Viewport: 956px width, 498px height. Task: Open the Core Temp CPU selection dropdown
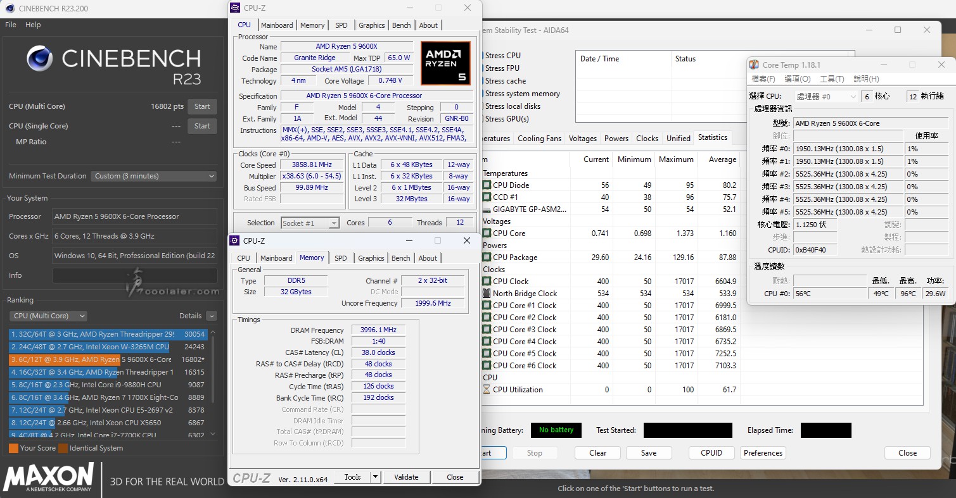[x=827, y=96]
